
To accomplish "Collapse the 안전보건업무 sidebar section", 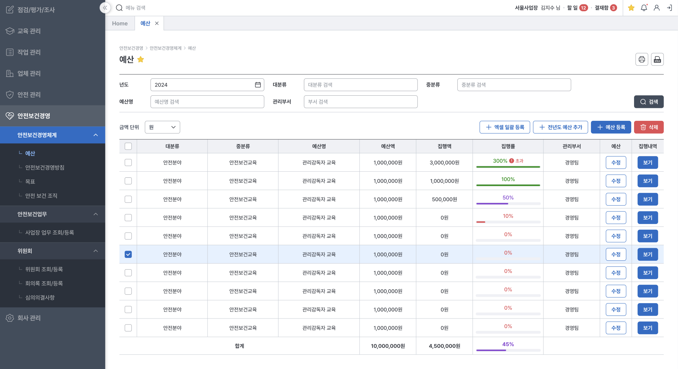I will (x=96, y=214).
